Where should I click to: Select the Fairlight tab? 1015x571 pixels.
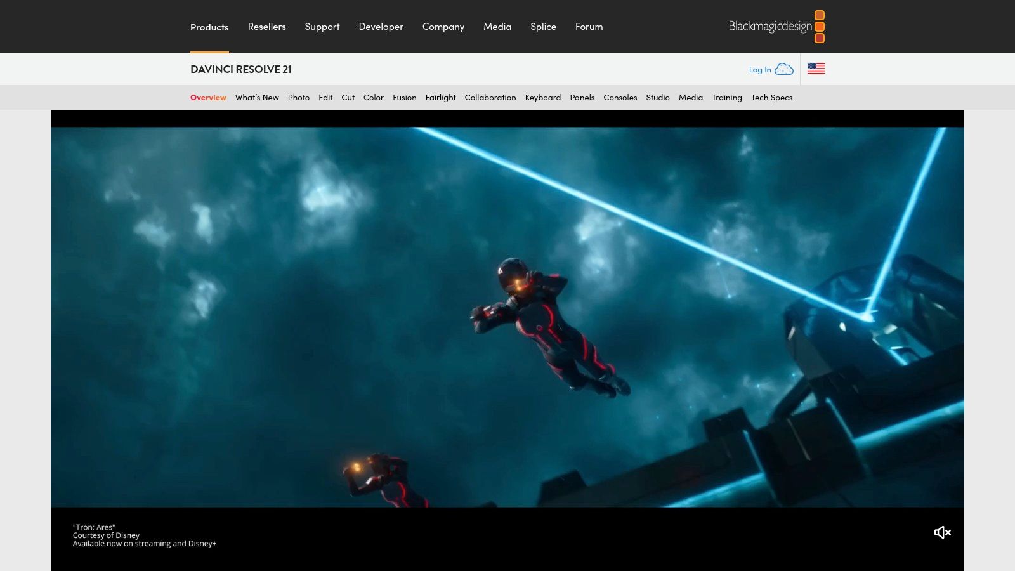[441, 98]
